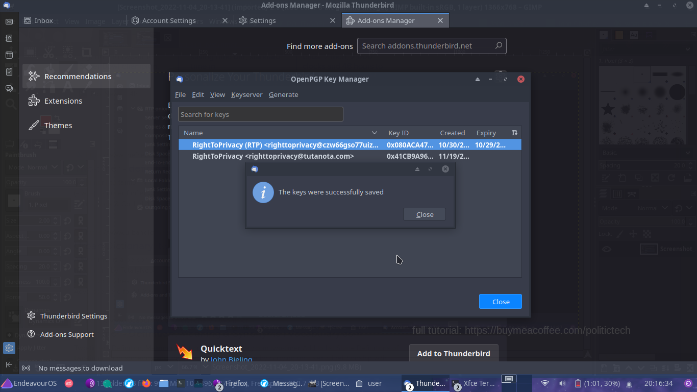Image resolution: width=697 pixels, height=392 pixels.
Task: Switch to the Inbox tab
Action: tap(72, 20)
